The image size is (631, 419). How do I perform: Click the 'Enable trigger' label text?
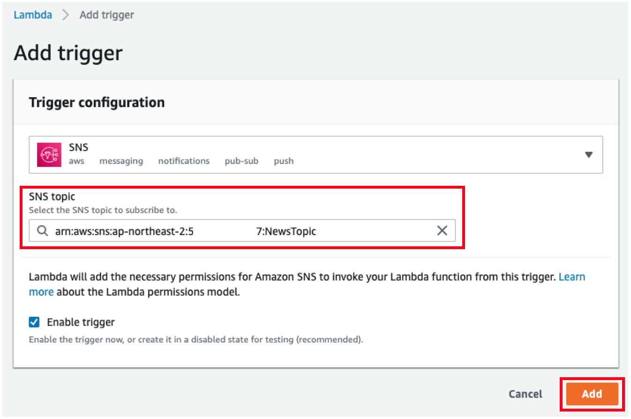[81, 322]
